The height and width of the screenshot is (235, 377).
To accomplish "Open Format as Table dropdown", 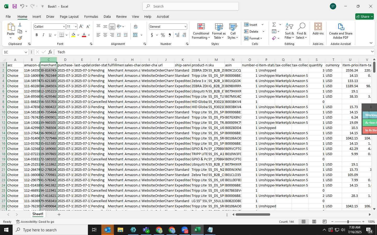I will pos(219,31).
